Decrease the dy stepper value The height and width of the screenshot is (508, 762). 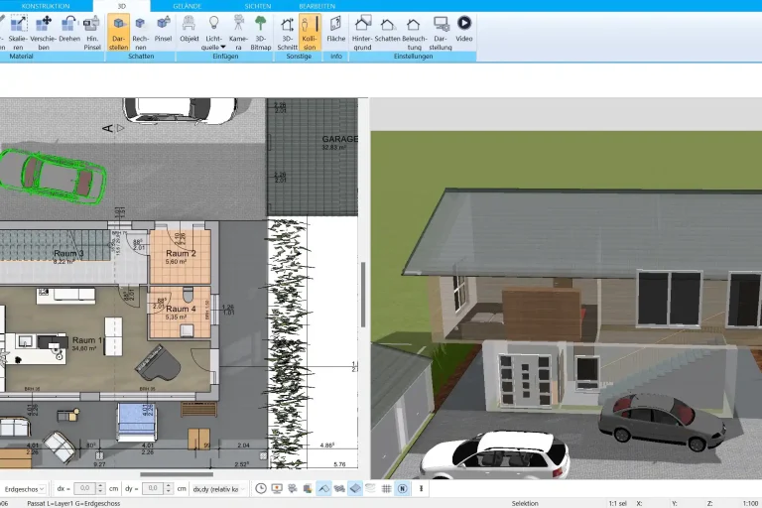coord(169,491)
